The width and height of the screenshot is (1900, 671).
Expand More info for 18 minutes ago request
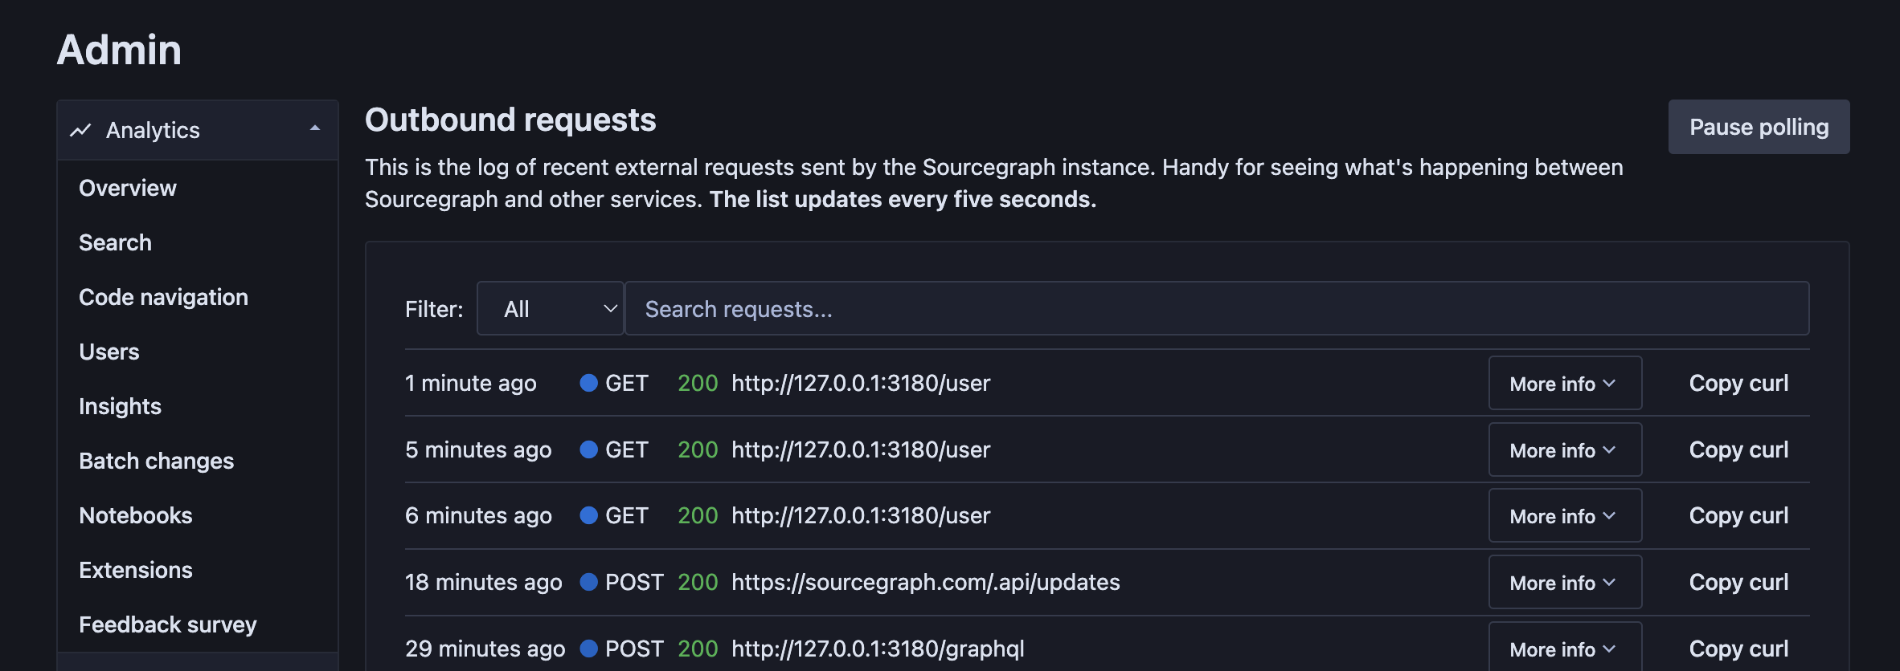tap(1564, 583)
